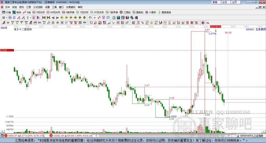Open the calendar icon in toolbar
Screen dimensions: 266x143
[114, 18]
